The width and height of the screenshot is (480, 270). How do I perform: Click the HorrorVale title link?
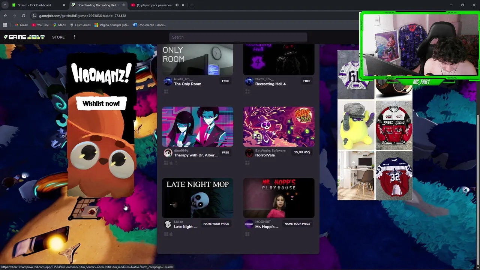[265, 155]
